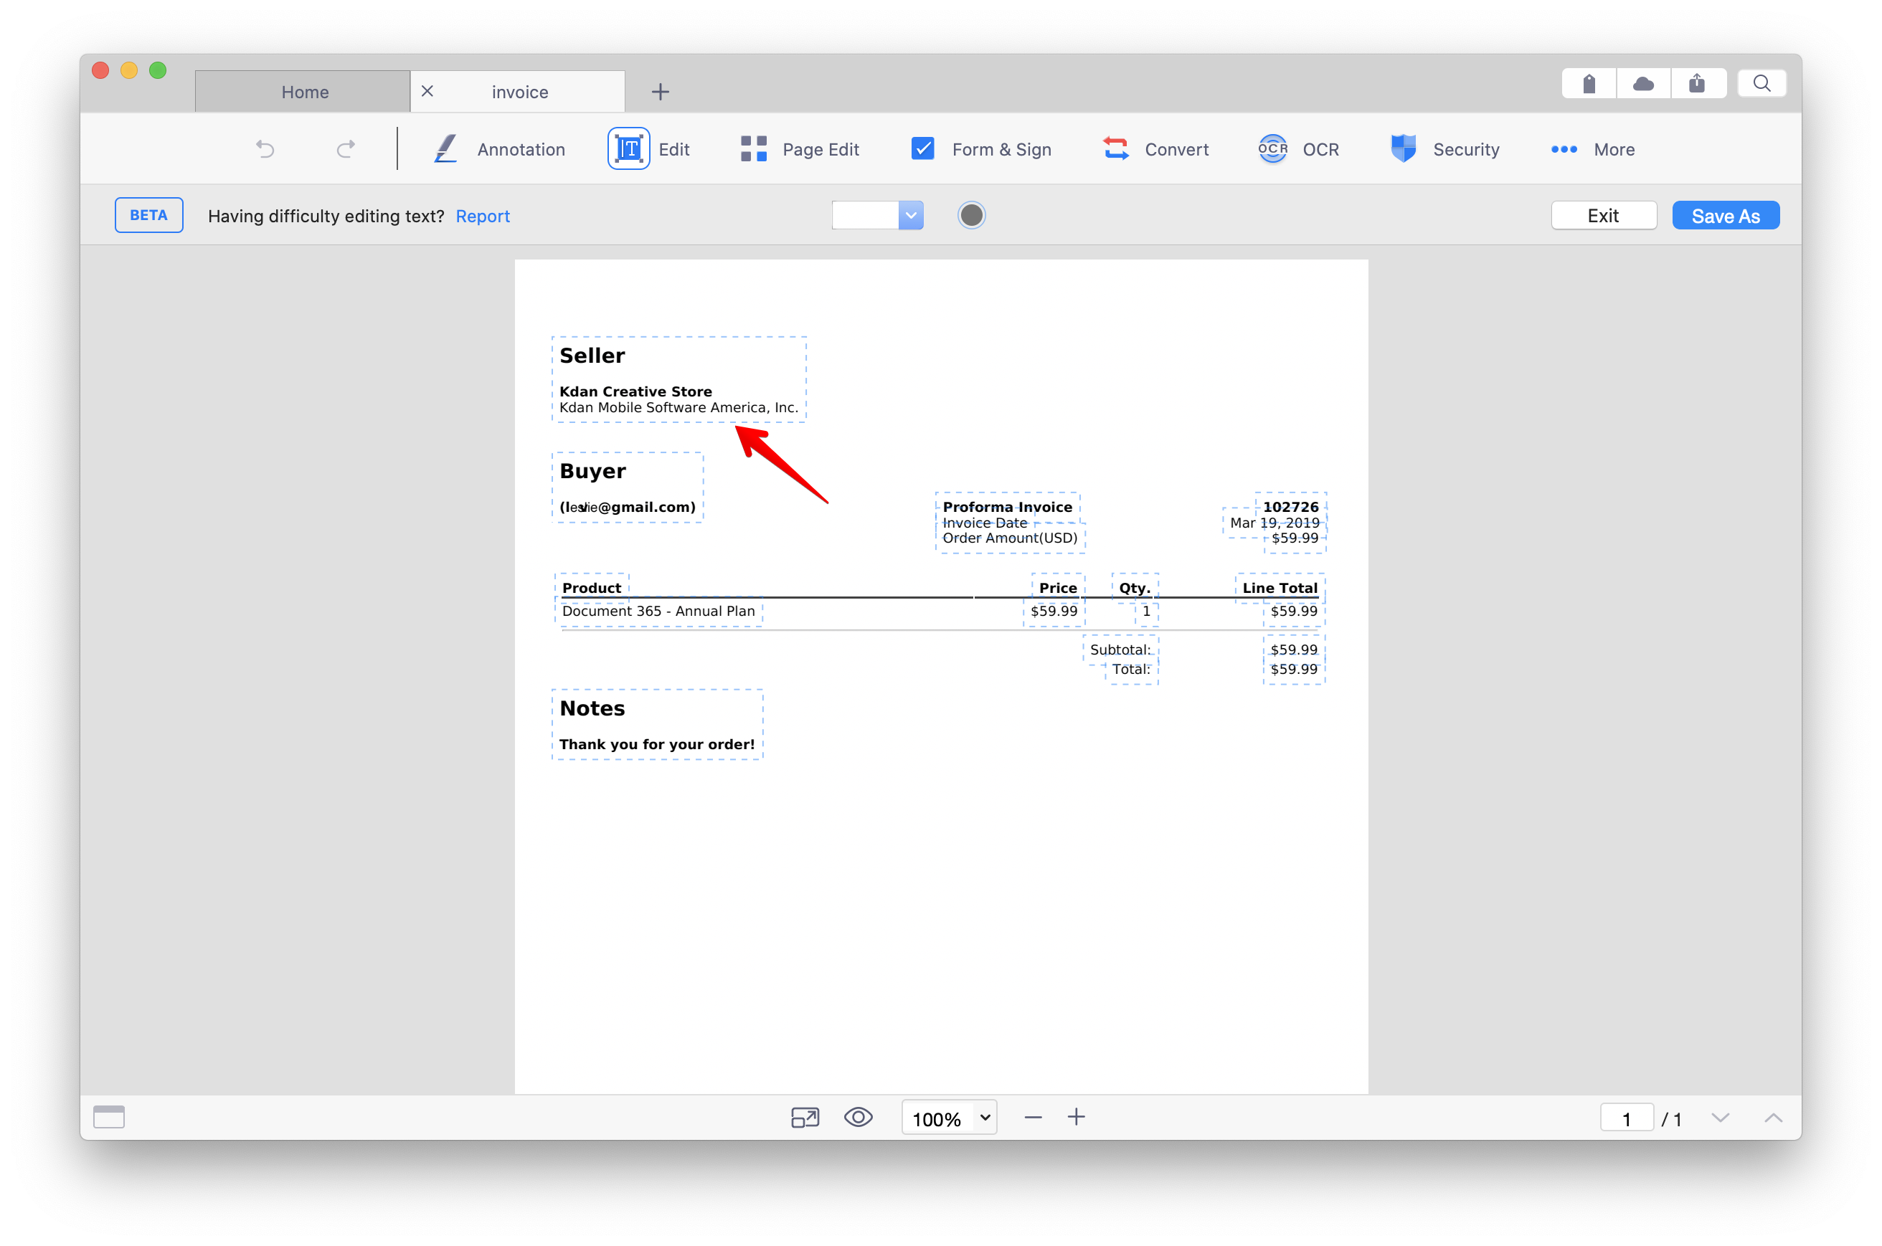Pick the gray text color swatch
This screenshot has height=1246, width=1882.
coord(971,215)
